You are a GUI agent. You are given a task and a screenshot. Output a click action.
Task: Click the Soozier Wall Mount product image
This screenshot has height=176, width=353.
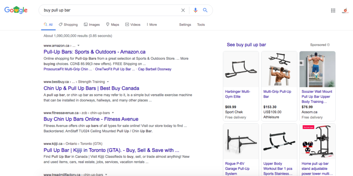317,69
